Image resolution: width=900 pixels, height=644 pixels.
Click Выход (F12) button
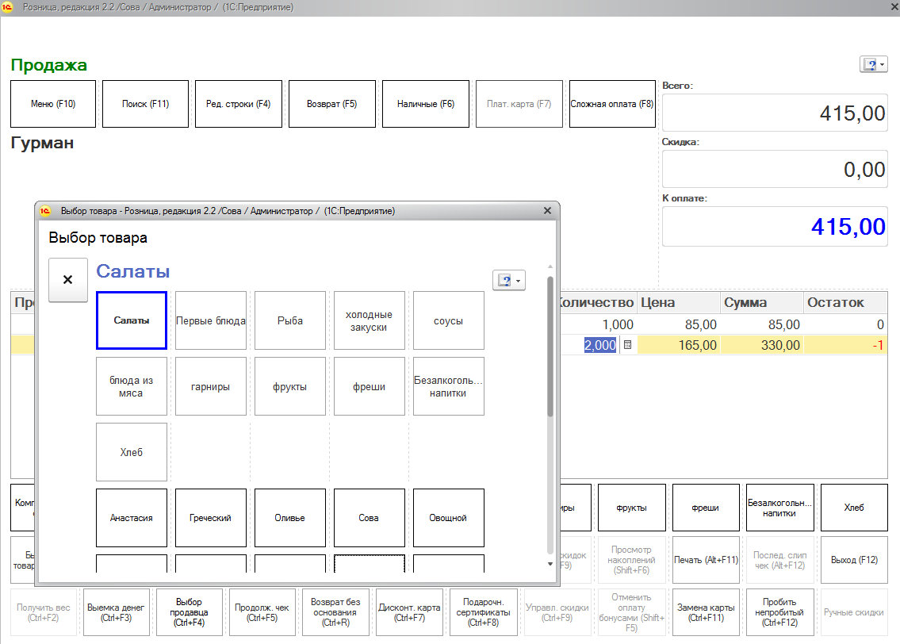click(854, 560)
